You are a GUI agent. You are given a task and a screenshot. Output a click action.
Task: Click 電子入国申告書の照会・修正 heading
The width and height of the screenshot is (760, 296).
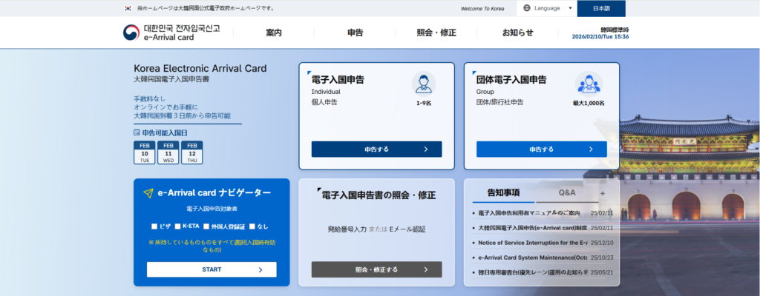pos(379,195)
